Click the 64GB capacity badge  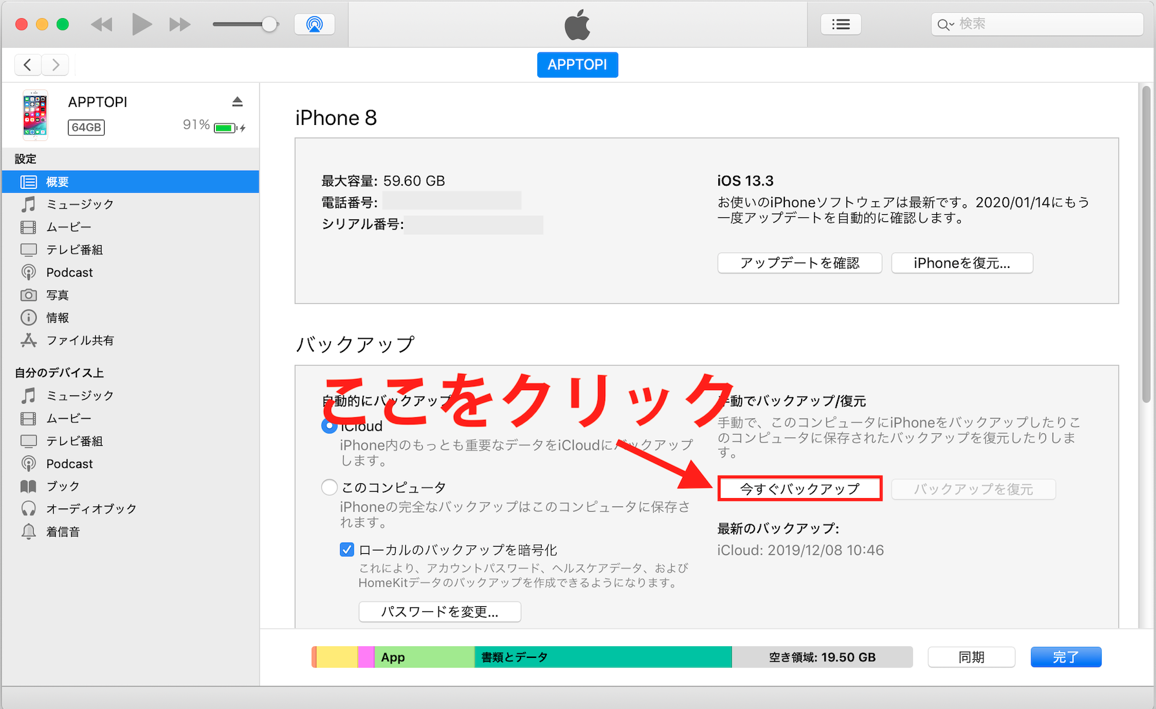(x=86, y=127)
